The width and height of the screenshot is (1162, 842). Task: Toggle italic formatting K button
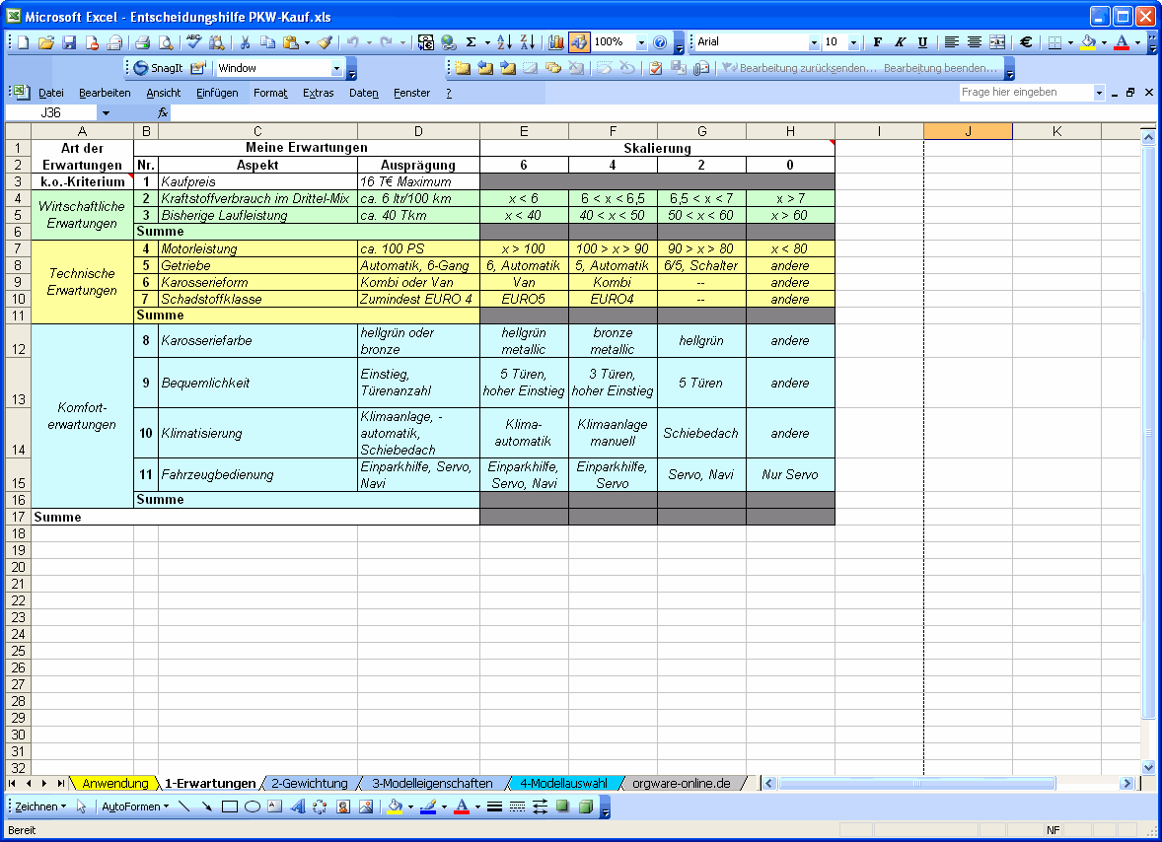(901, 42)
